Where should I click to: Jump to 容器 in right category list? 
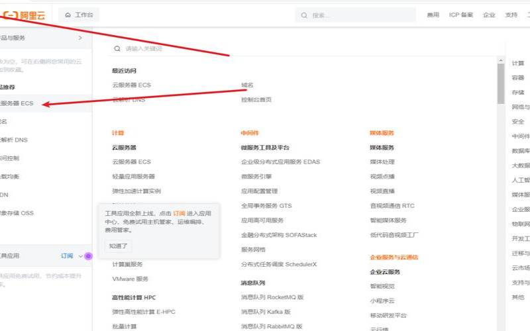click(x=518, y=77)
